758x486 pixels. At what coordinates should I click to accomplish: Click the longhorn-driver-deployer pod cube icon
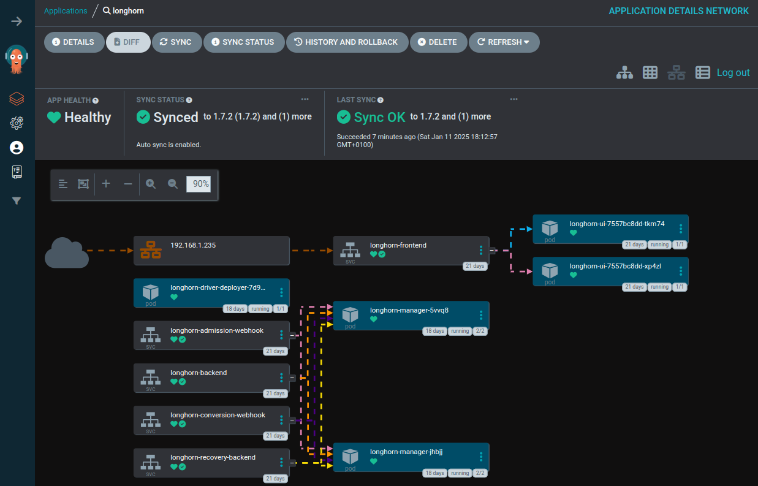(150, 291)
